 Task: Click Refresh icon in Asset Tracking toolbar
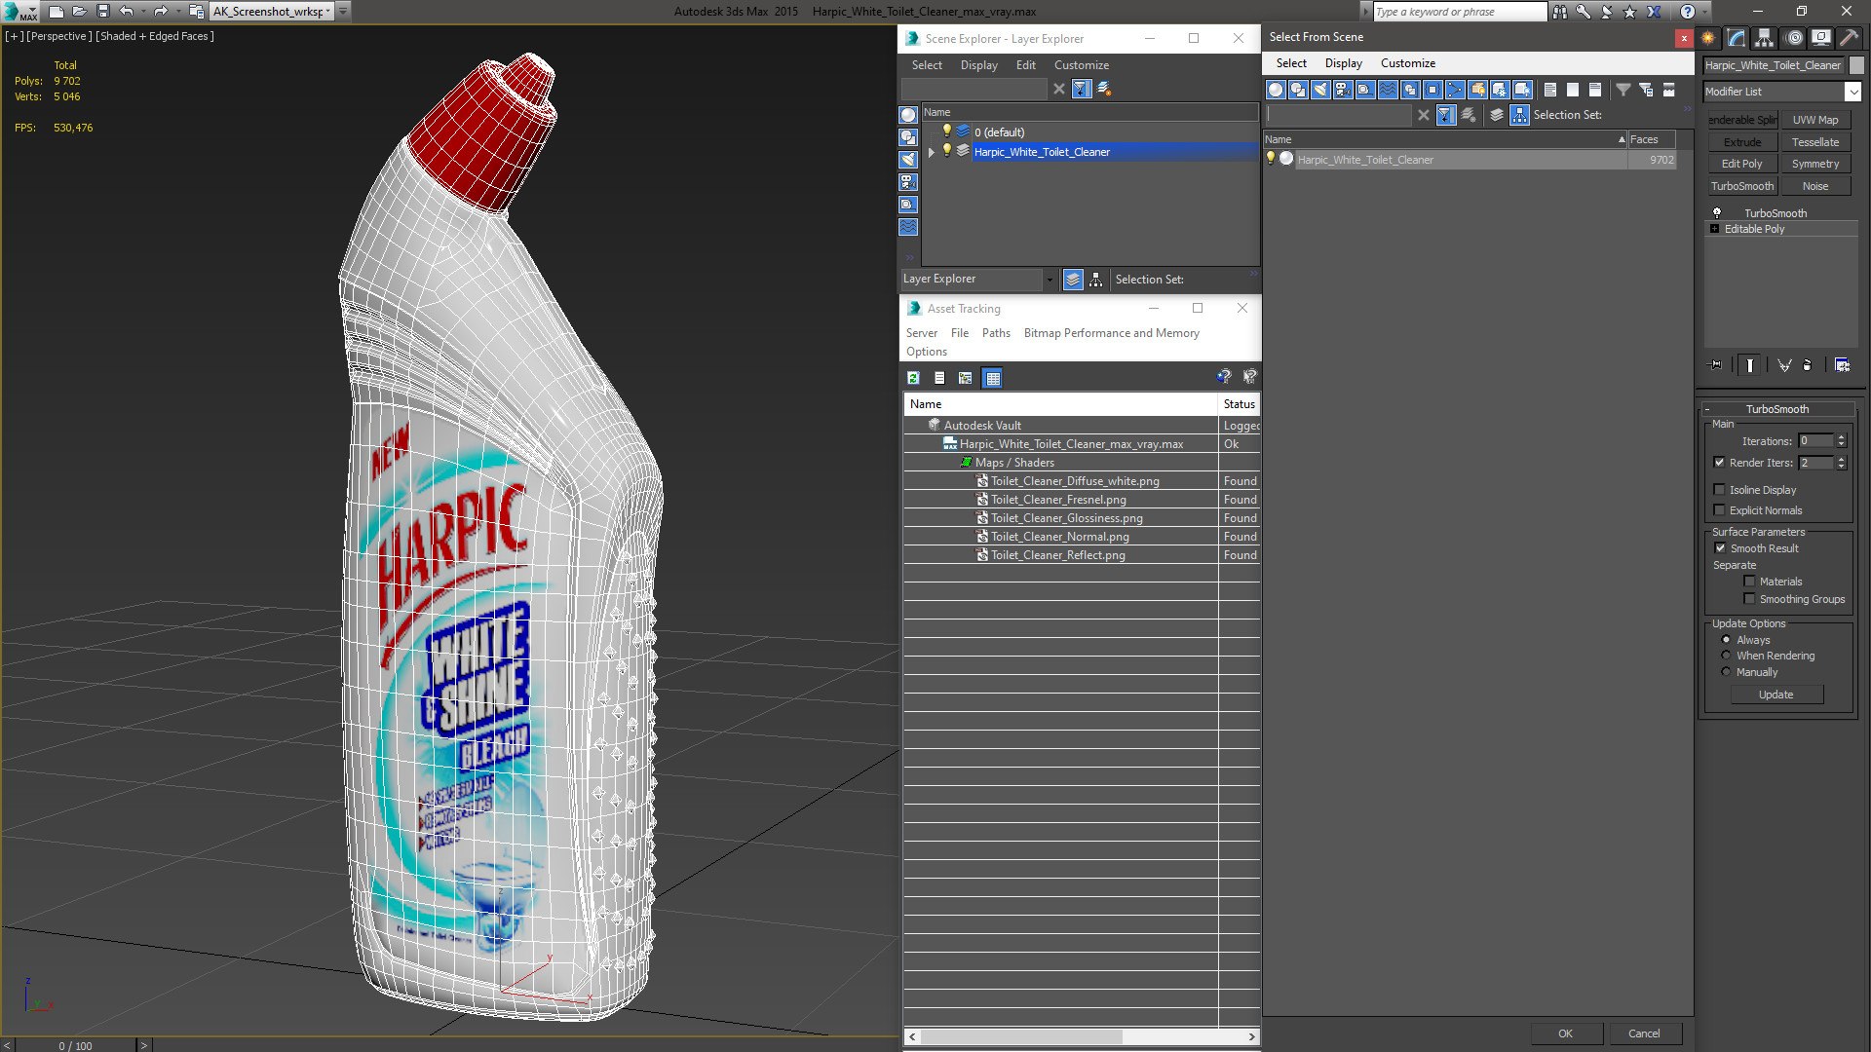tap(913, 378)
